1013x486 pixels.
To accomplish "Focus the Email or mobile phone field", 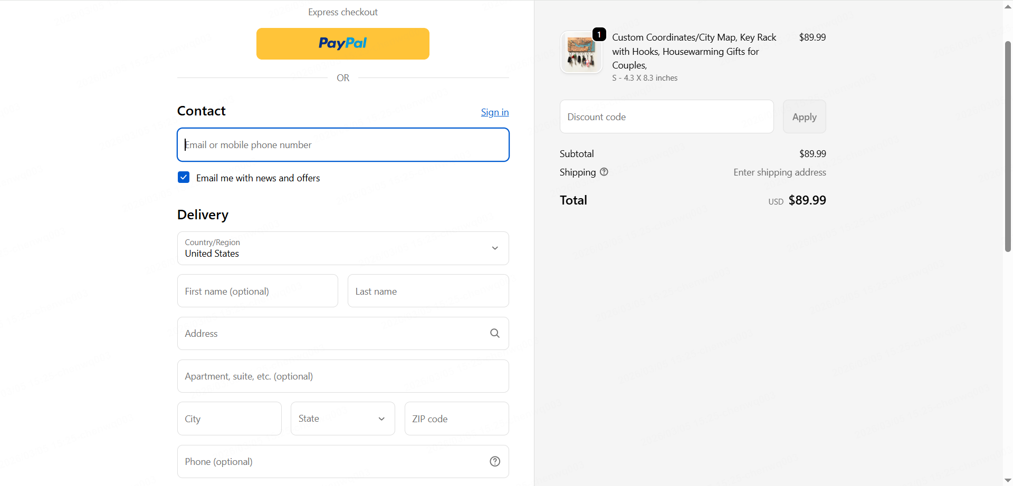I will [343, 145].
